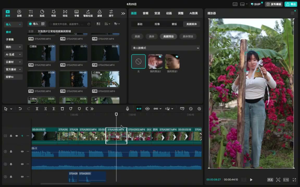Click the 发布模板 publish template button
This screenshot has height=187, width=300.
274,4
